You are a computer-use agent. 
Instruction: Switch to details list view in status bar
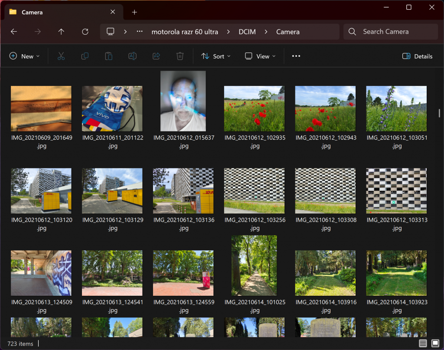tap(423, 343)
